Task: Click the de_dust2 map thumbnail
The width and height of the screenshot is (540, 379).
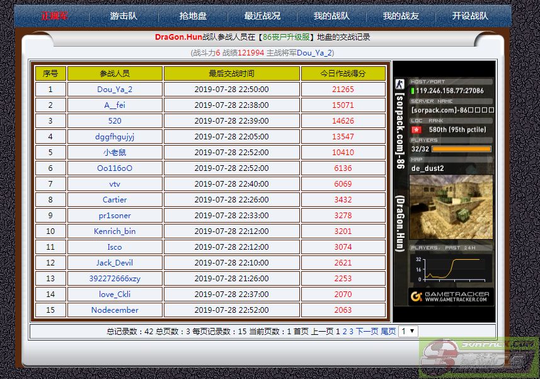Action: pyautogui.click(x=450, y=206)
